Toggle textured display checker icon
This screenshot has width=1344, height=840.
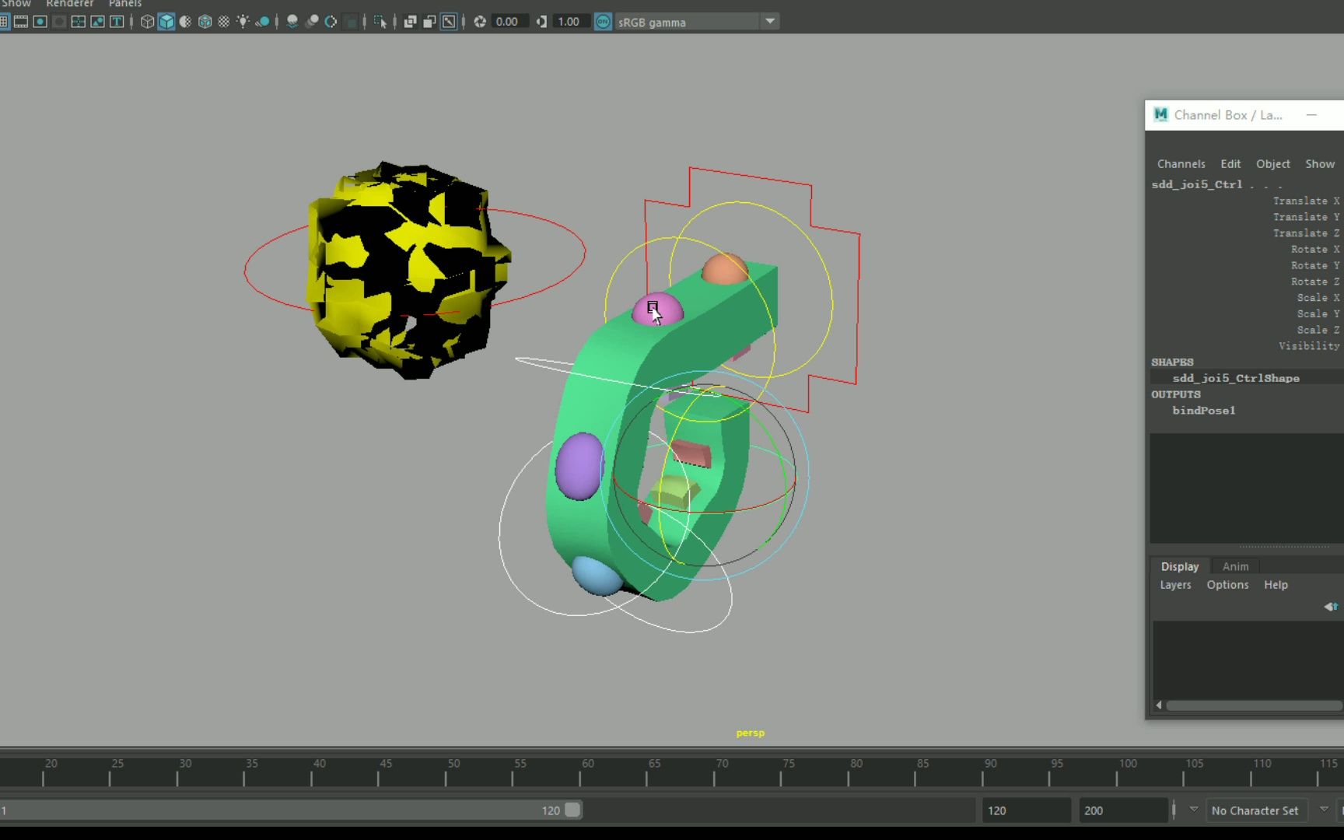pos(224,22)
